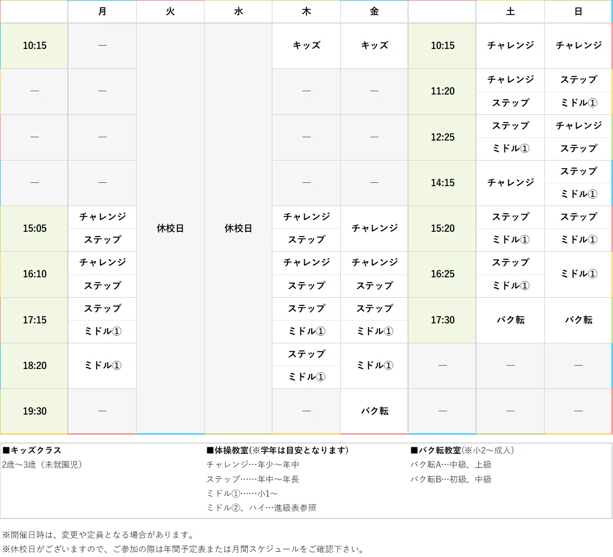Click the 木 (Thursday) column header
Screen dimensions: 613x557
click(x=306, y=11)
